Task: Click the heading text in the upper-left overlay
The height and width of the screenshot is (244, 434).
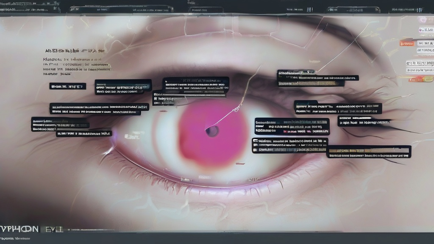Action: click(75, 50)
